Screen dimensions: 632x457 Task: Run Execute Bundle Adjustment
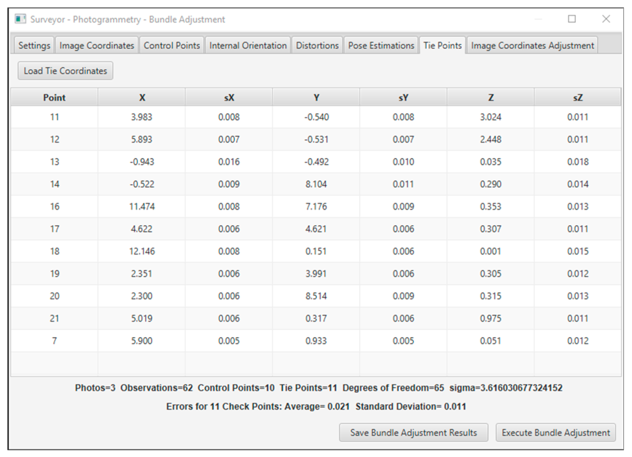click(555, 433)
